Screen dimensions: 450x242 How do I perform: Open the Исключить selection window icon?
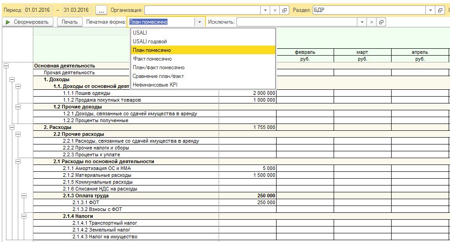coord(381,22)
